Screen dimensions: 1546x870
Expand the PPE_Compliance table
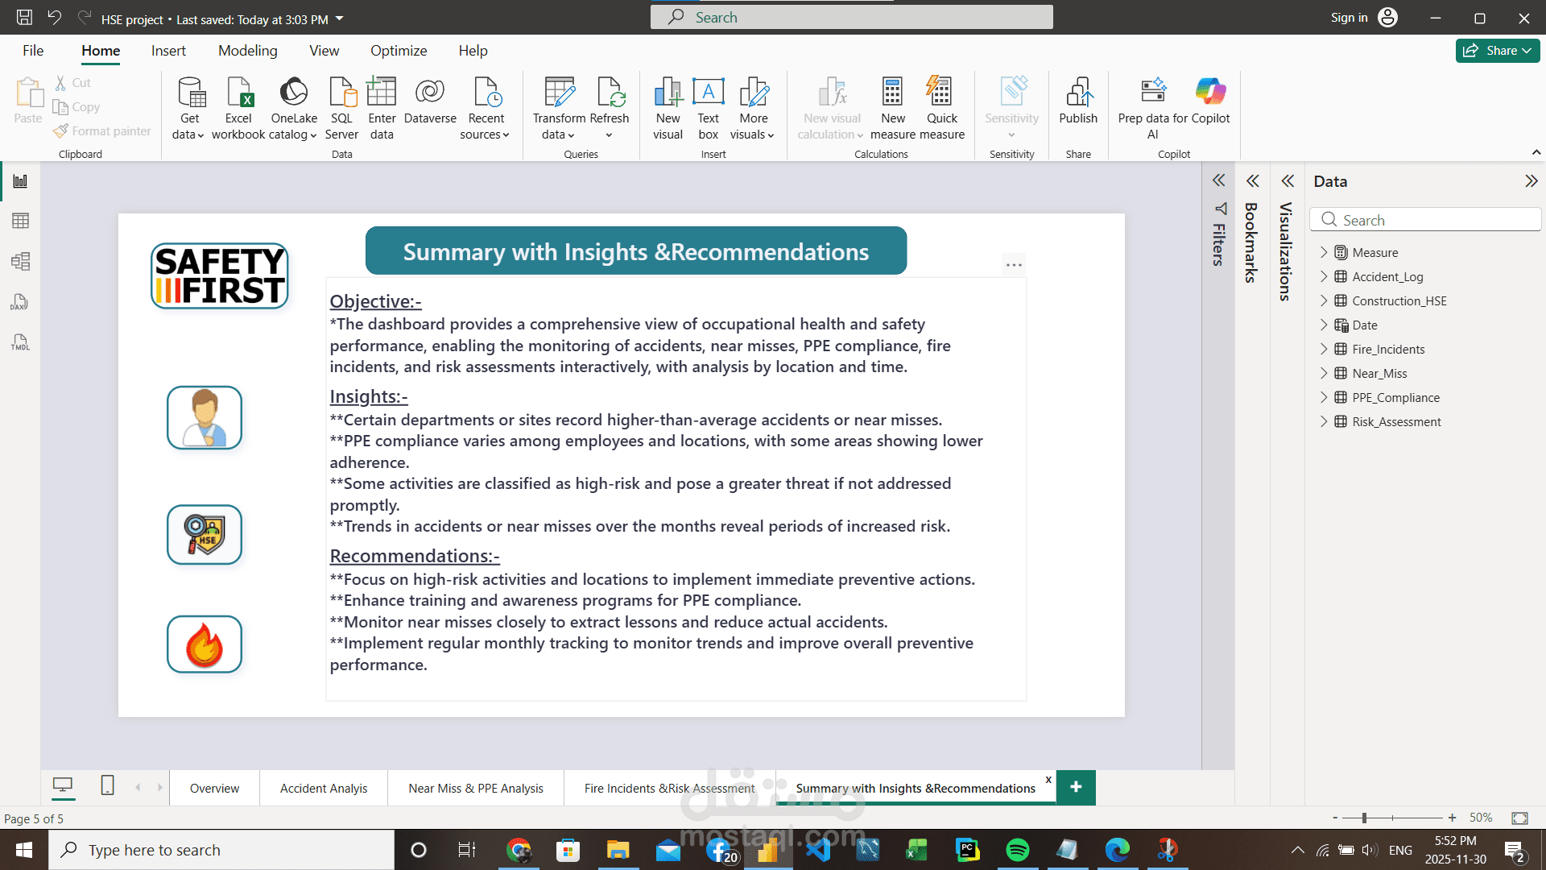pos(1324,397)
